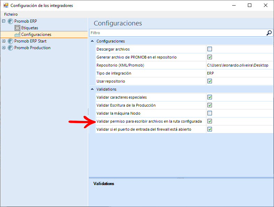Click the Repositorio path value C:\Users\leonardo.oliveira\Desktop
This screenshot has width=274, height=207.
tap(237, 65)
